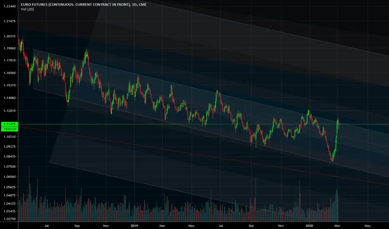
Task: Click the 1.04875 price axis label
Action: pyautogui.click(x=10, y=195)
